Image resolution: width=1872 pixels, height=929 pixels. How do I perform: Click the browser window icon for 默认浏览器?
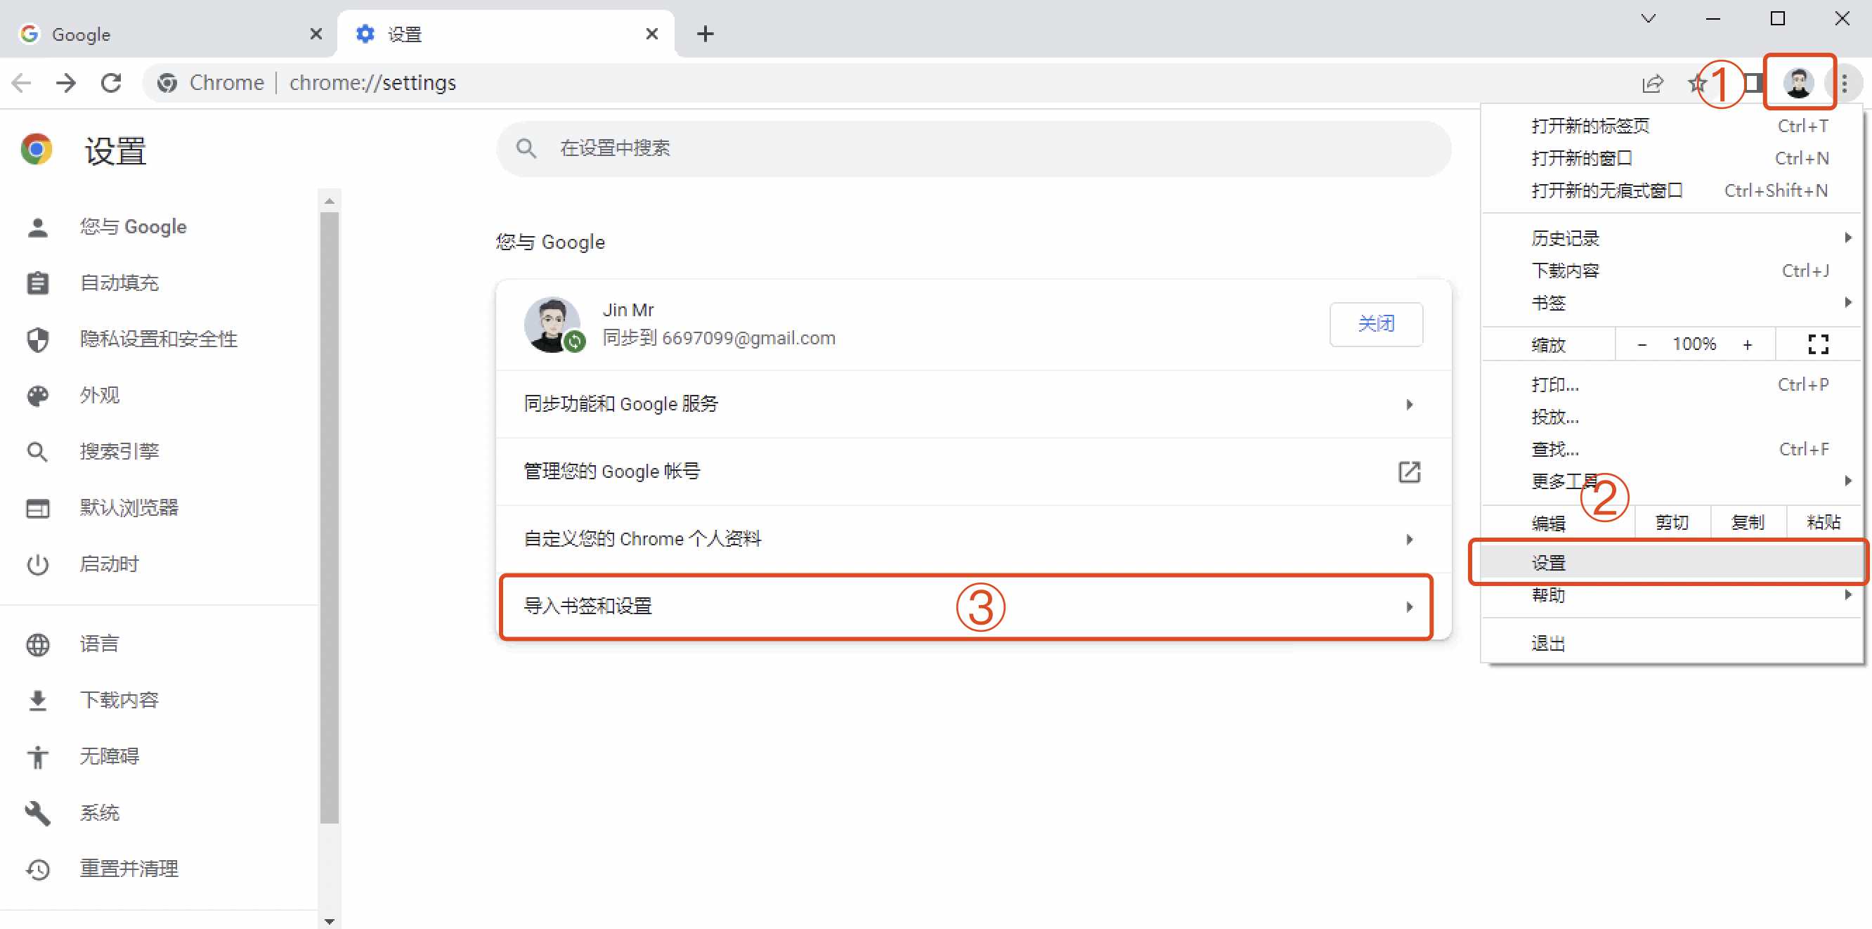38,508
